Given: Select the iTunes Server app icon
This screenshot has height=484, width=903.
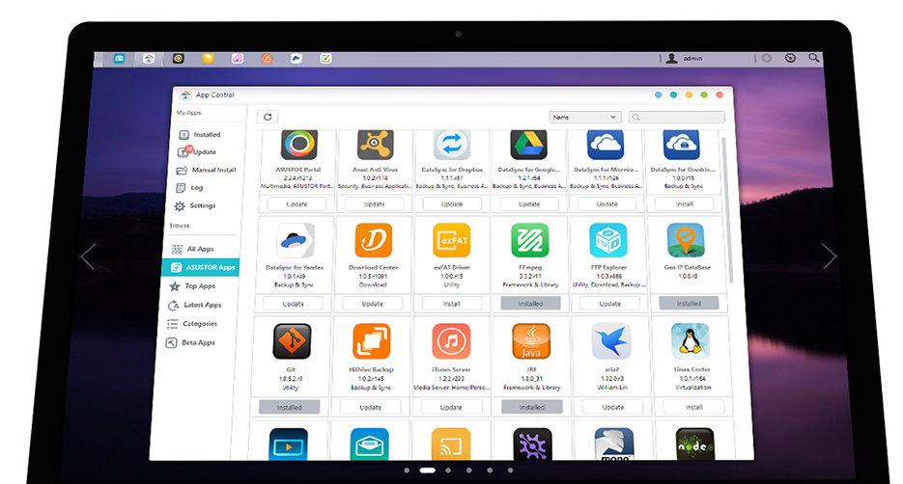Looking at the screenshot, I should click(451, 341).
